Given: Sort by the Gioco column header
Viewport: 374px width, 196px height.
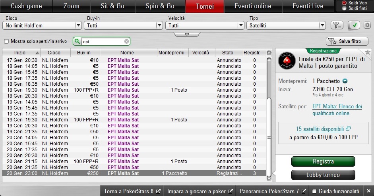Looking at the screenshot, I should pos(55,53).
